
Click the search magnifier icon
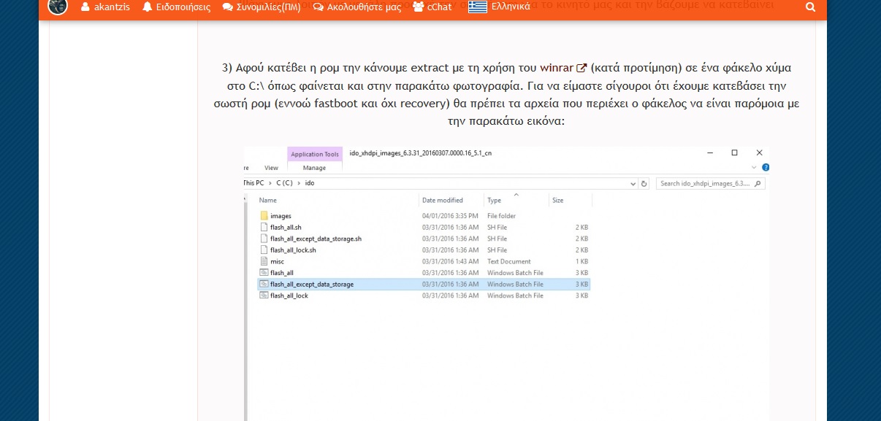pos(810,7)
